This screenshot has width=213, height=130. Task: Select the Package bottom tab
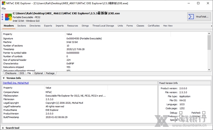coord(50,73)
